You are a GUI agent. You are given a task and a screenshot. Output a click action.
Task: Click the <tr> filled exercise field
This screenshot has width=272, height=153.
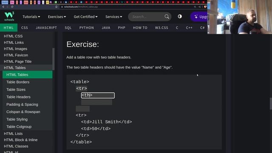click(82, 88)
